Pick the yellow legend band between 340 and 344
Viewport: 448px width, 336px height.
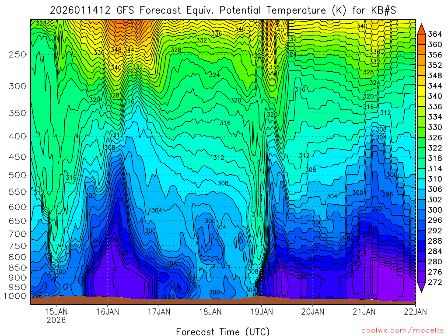(421, 91)
